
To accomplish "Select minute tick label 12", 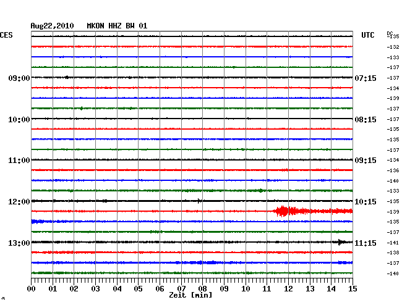I will 288,289.
